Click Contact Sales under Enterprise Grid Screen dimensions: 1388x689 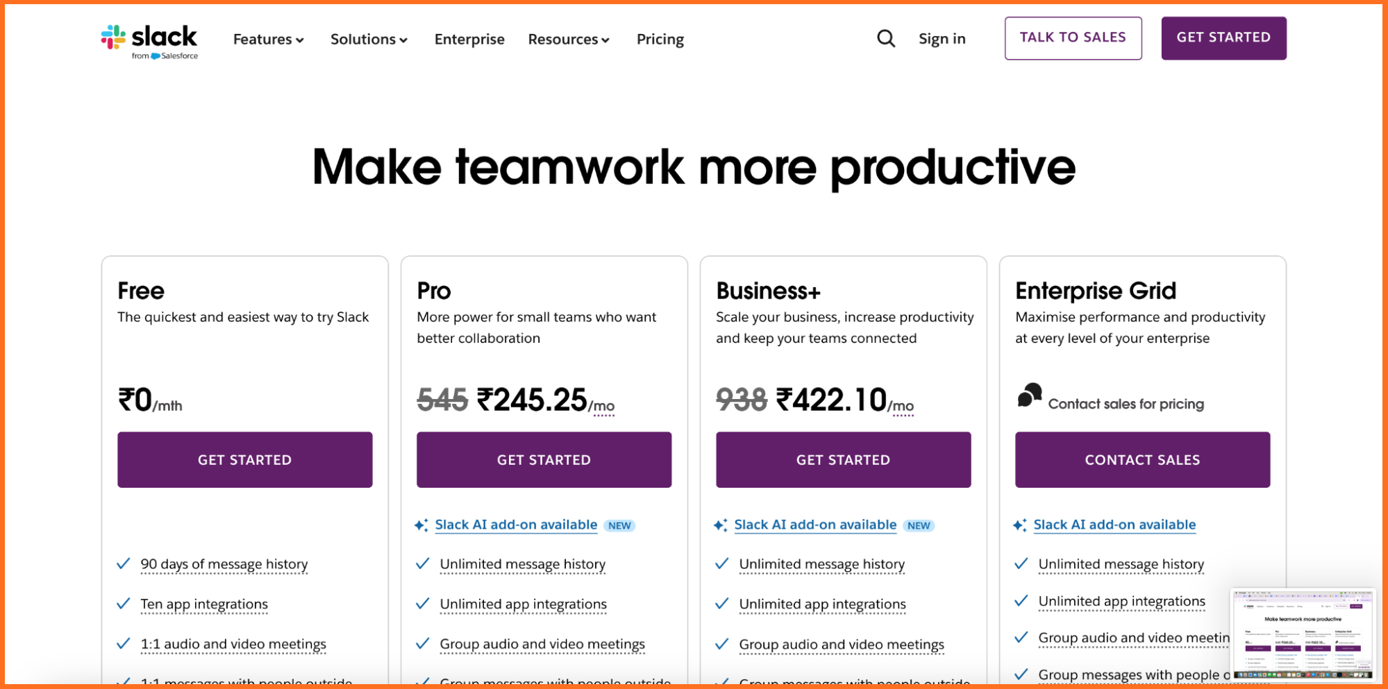coord(1142,459)
